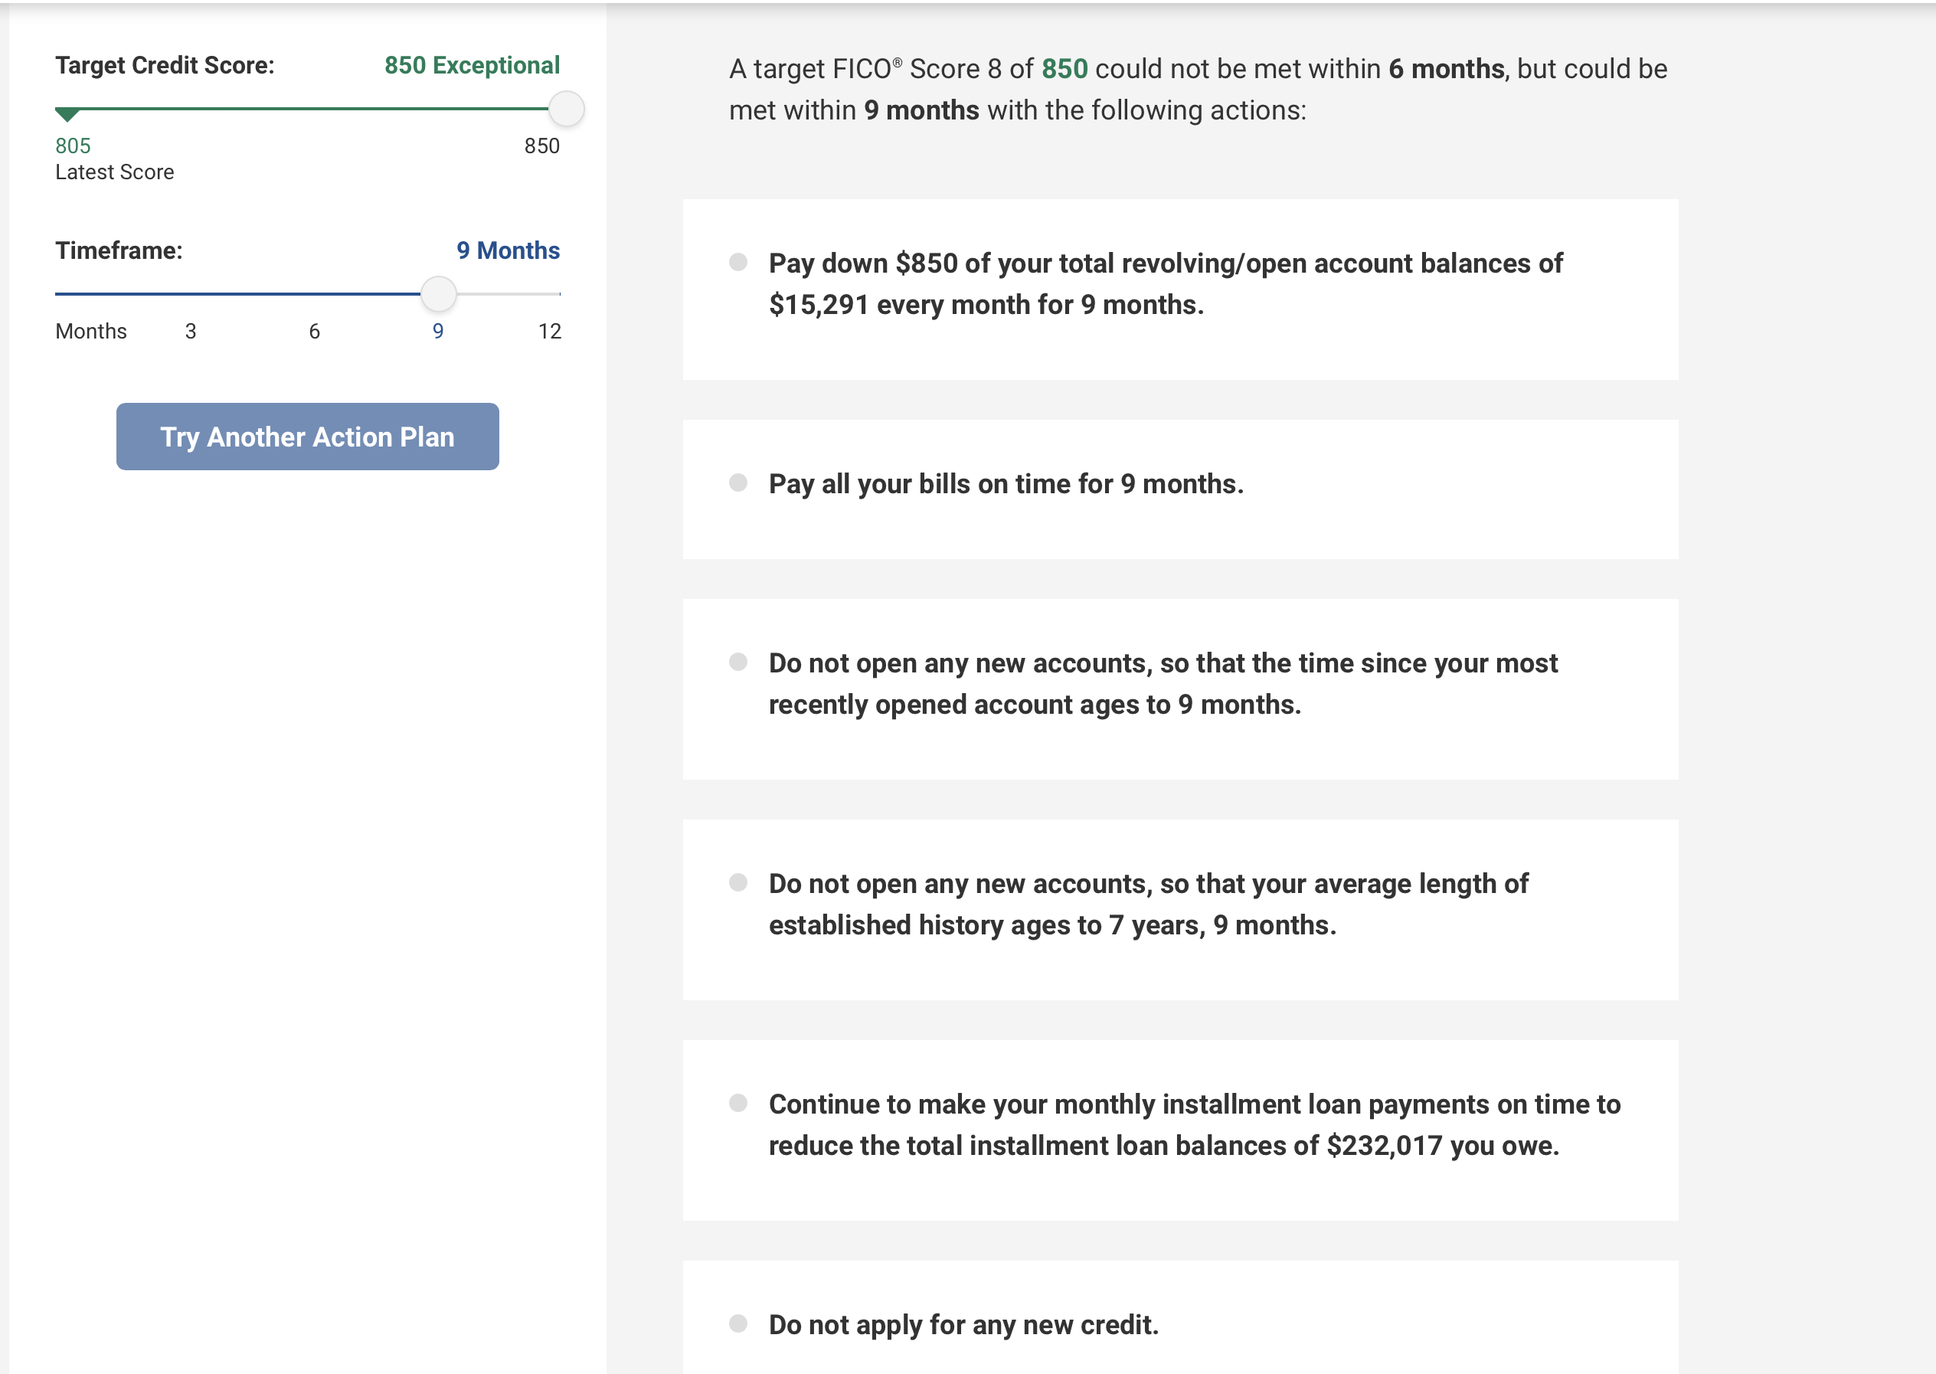The image size is (1936, 1374).
Task: Click the 805 latest score value
Action: pyautogui.click(x=73, y=146)
